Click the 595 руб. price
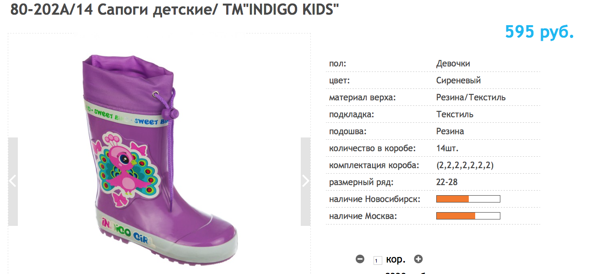Viewport: 591px width, 274px height. [539, 32]
